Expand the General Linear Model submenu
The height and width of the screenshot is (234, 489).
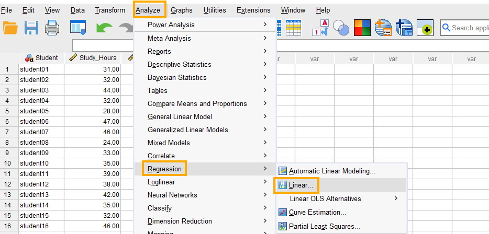pyautogui.click(x=205, y=116)
